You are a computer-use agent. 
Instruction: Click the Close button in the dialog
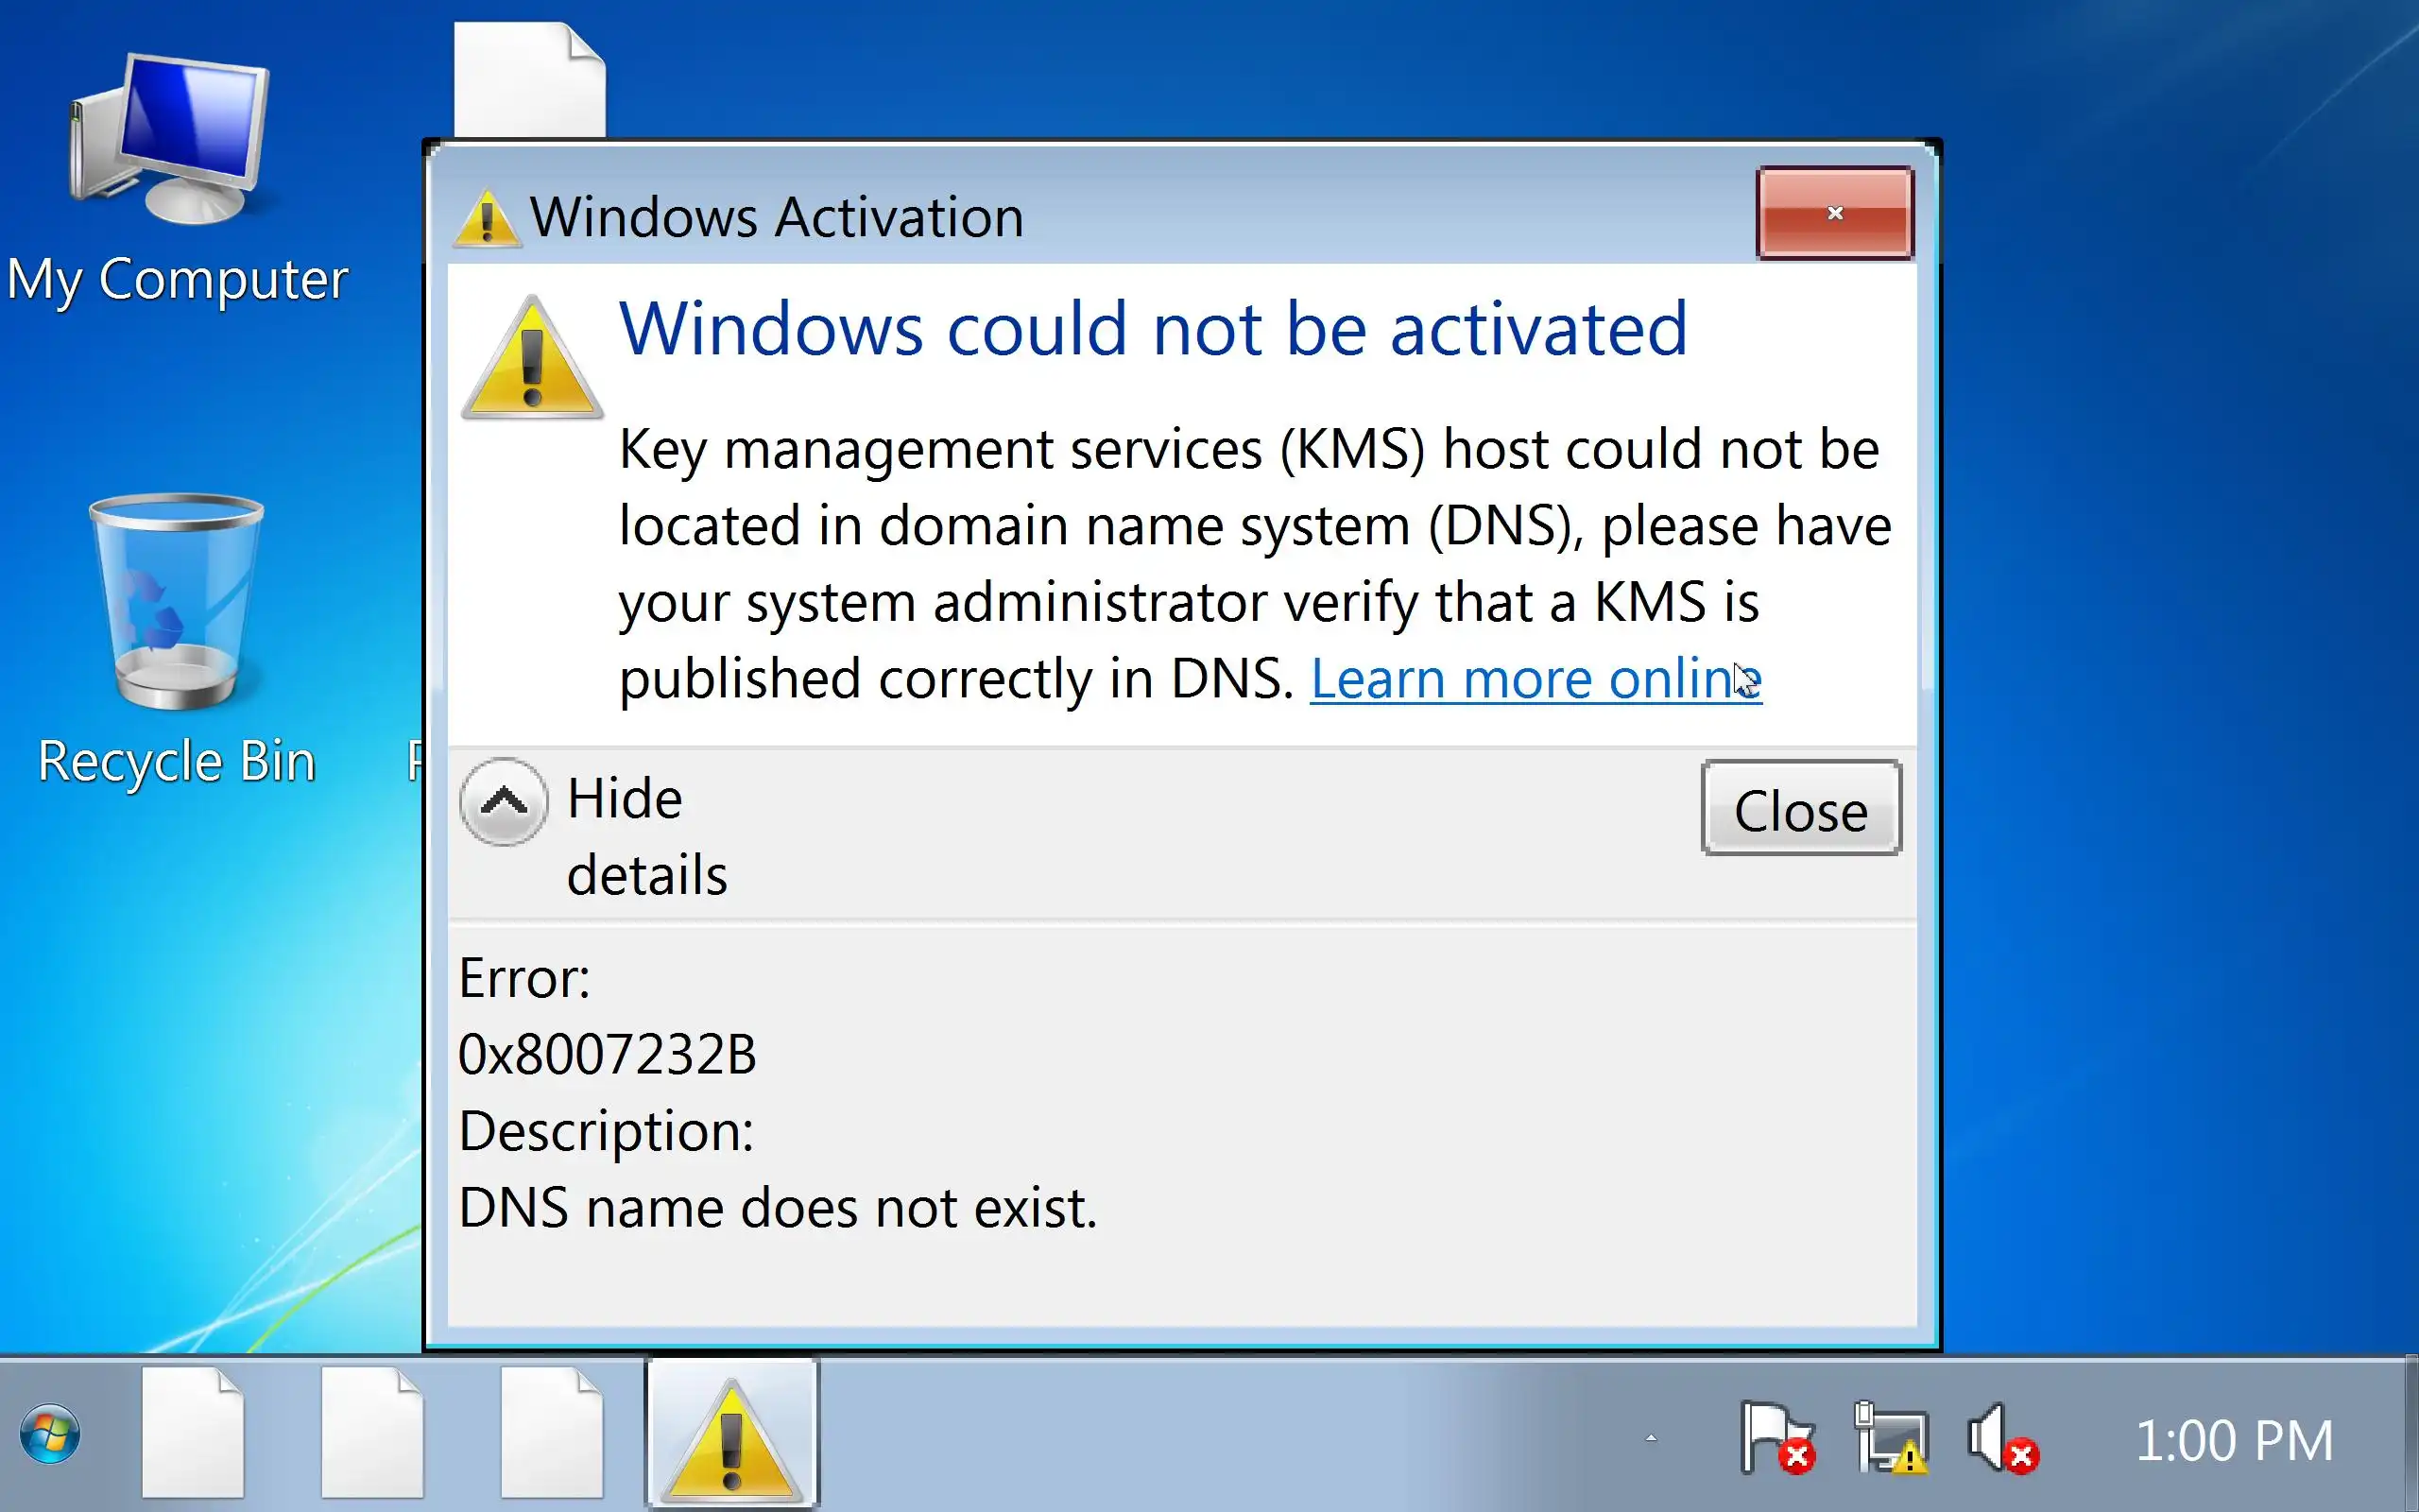click(x=1800, y=808)
